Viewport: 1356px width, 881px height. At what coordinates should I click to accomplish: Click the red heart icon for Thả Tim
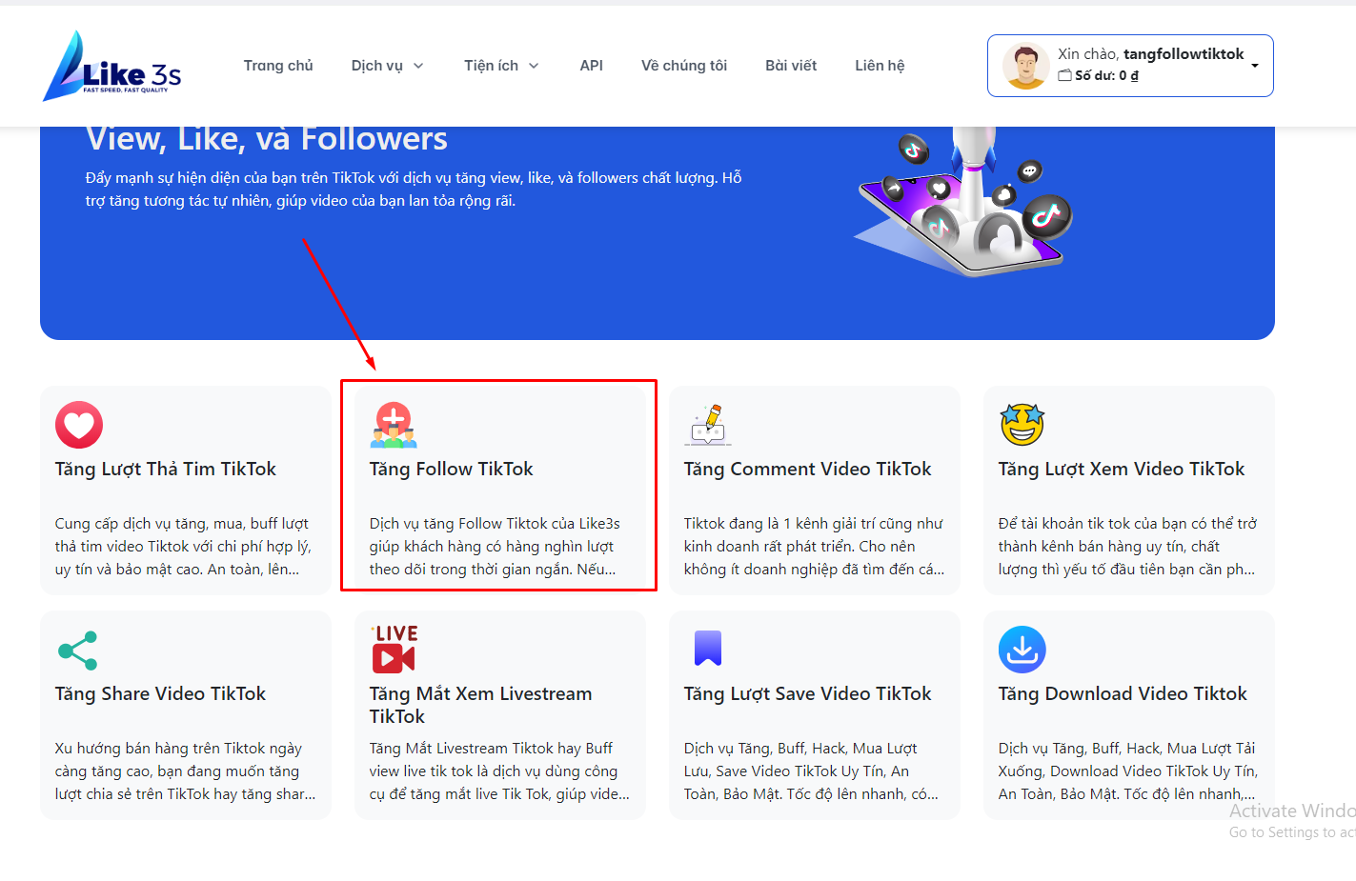79,425
